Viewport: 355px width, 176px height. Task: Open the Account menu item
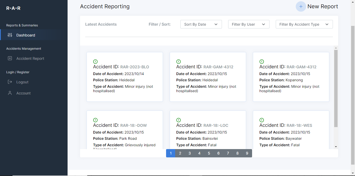pos(23,93)
